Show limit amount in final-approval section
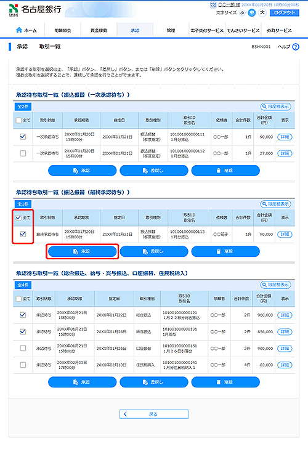Viewport: 308px width, 449px height. coord(275,204)
